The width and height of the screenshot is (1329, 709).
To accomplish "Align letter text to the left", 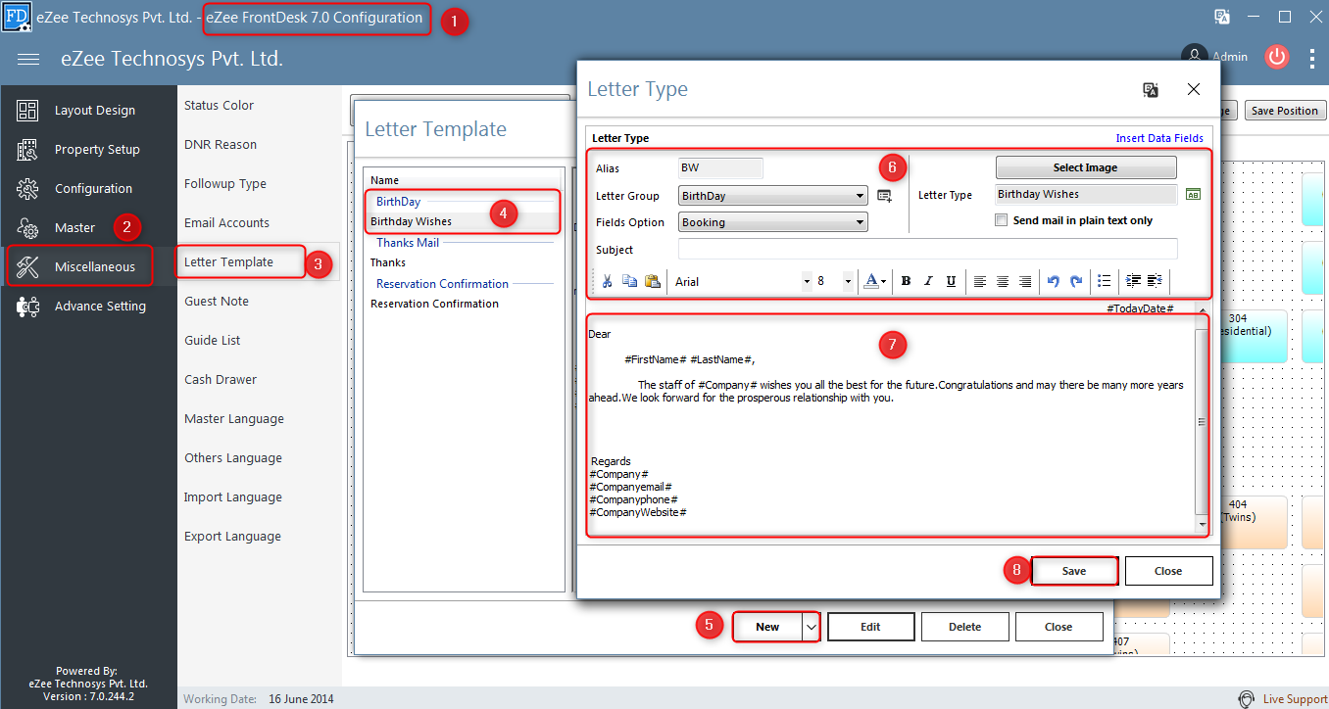I will click(980, 281).
